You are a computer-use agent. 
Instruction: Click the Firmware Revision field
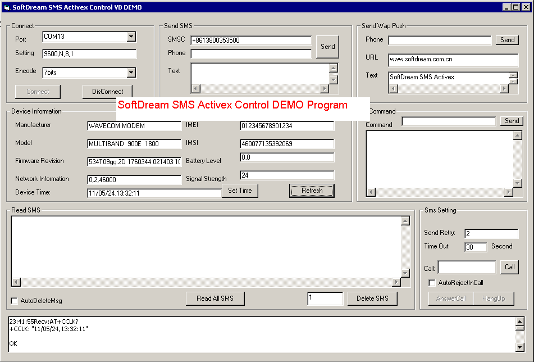(134, 162)
